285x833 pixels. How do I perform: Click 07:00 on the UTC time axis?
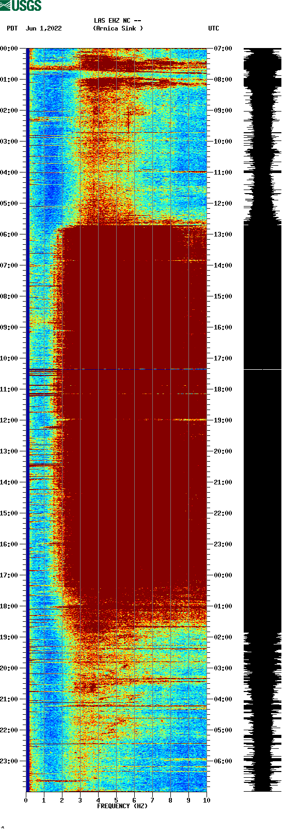(x=223, y=49)
